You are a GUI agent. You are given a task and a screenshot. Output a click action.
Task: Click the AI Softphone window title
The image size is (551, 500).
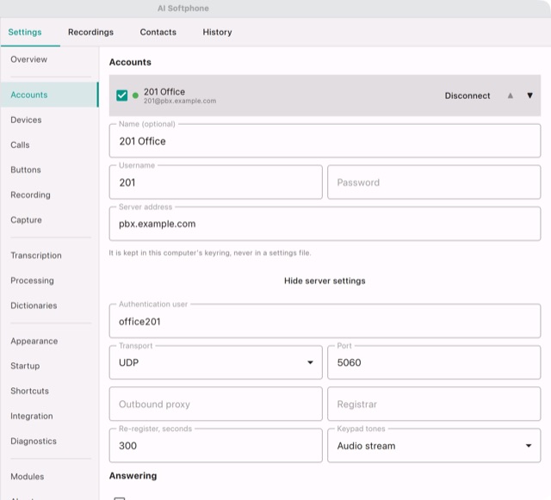(x=183, y=9)
